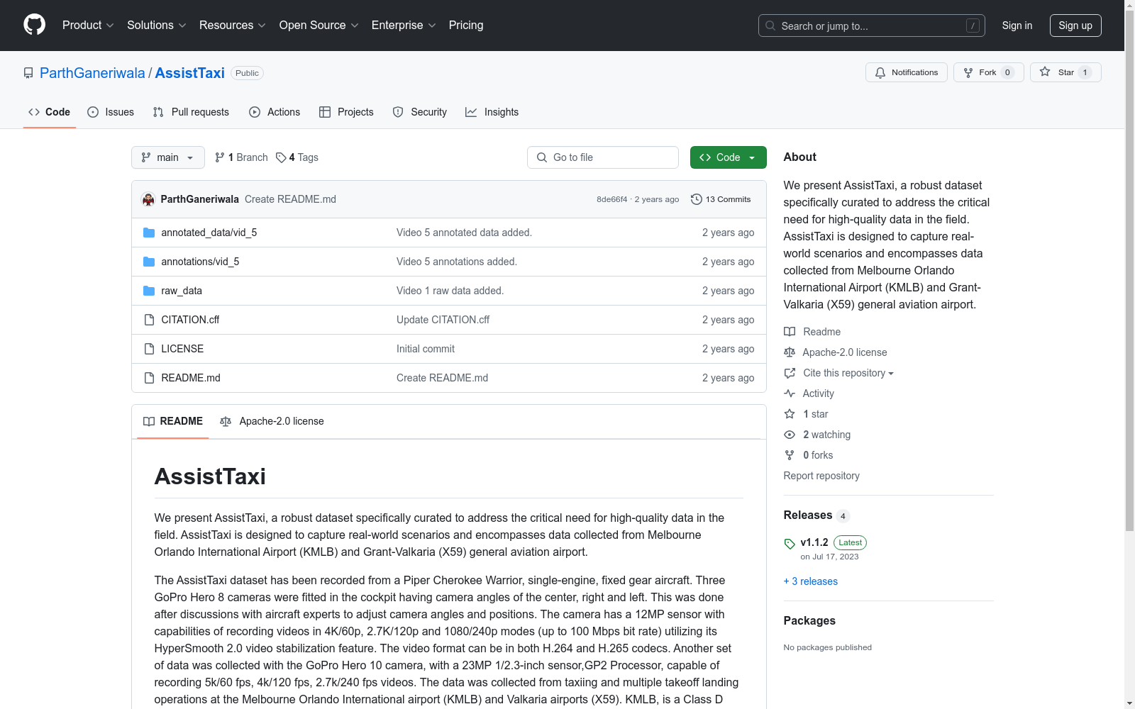Open the AssistTaxi repository link
Screen dimensions: 1135x709
[189, 73]
